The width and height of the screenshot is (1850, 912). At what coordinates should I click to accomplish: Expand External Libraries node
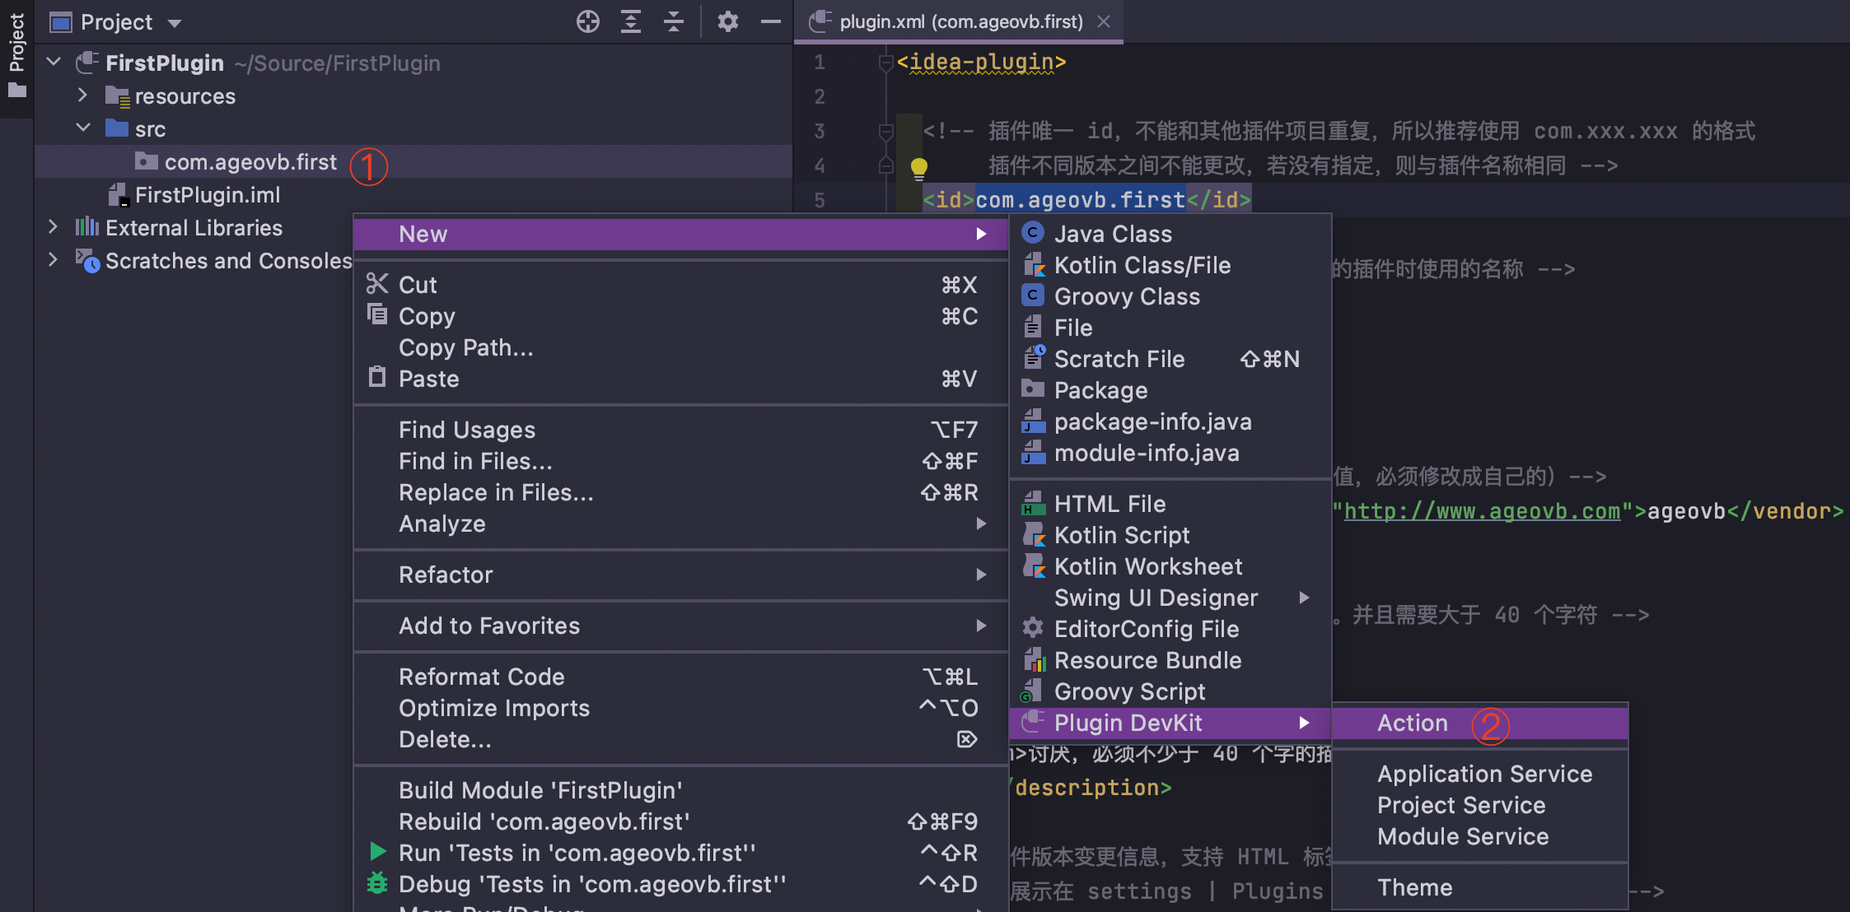[x=53, y=226]
